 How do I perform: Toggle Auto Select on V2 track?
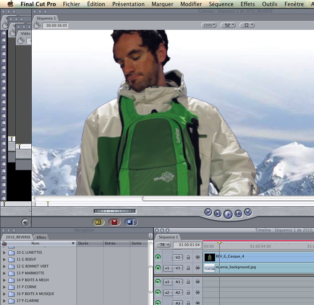[197, 257]
